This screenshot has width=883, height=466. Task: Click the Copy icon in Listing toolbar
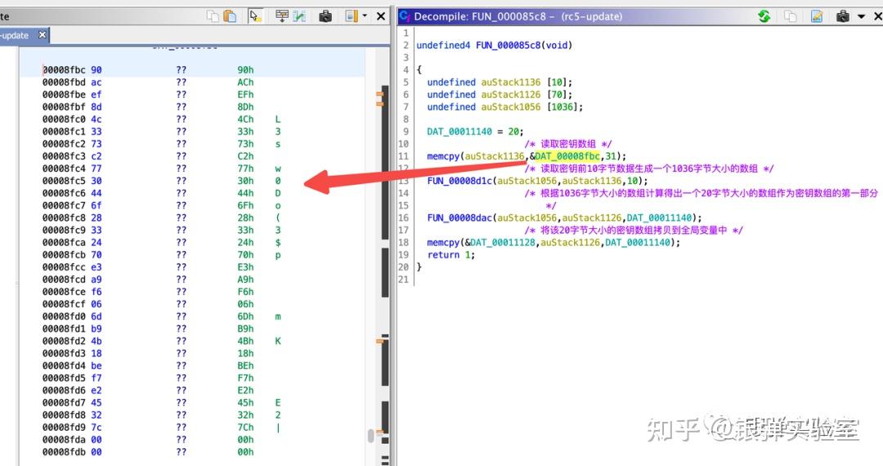pyautogui.click(x=213, y=16)
